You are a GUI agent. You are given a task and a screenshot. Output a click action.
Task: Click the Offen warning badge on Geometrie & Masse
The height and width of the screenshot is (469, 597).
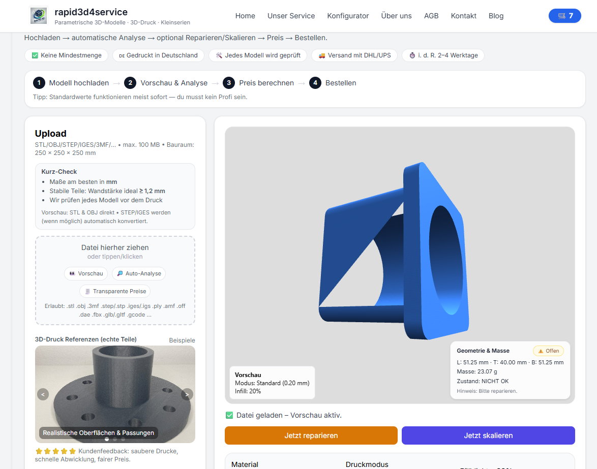tap(548, 351)
